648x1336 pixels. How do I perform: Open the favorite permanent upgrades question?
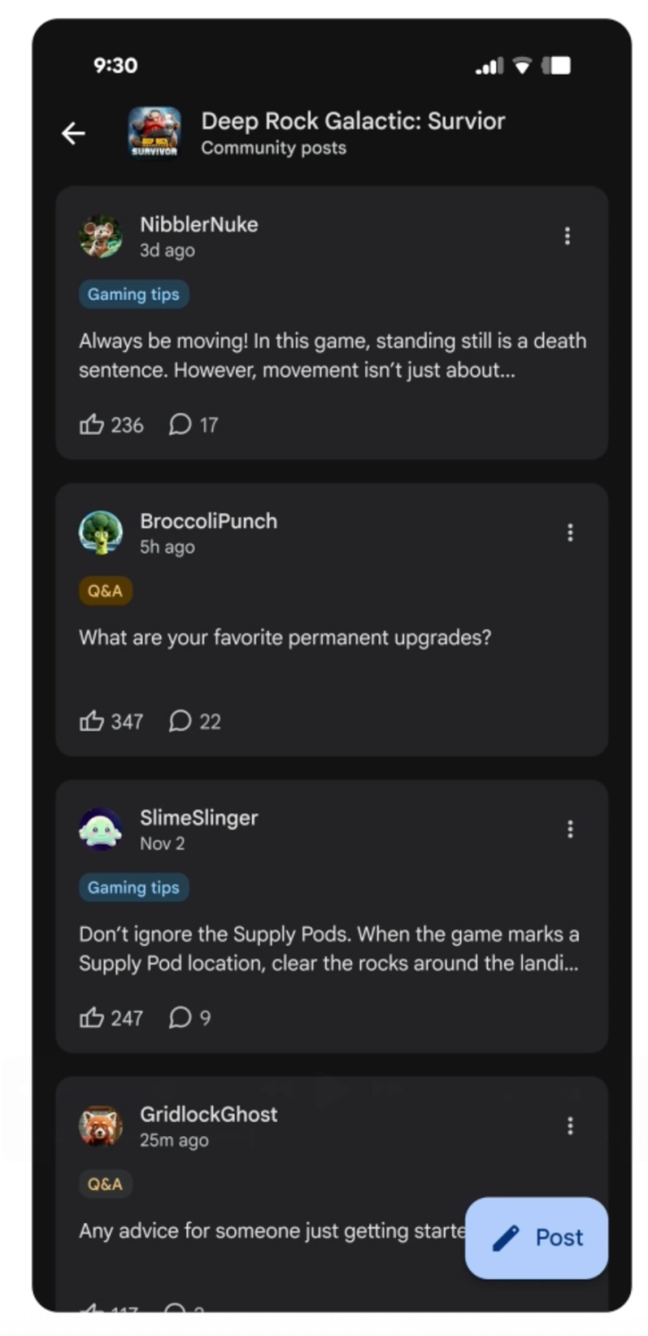[285, 637]
